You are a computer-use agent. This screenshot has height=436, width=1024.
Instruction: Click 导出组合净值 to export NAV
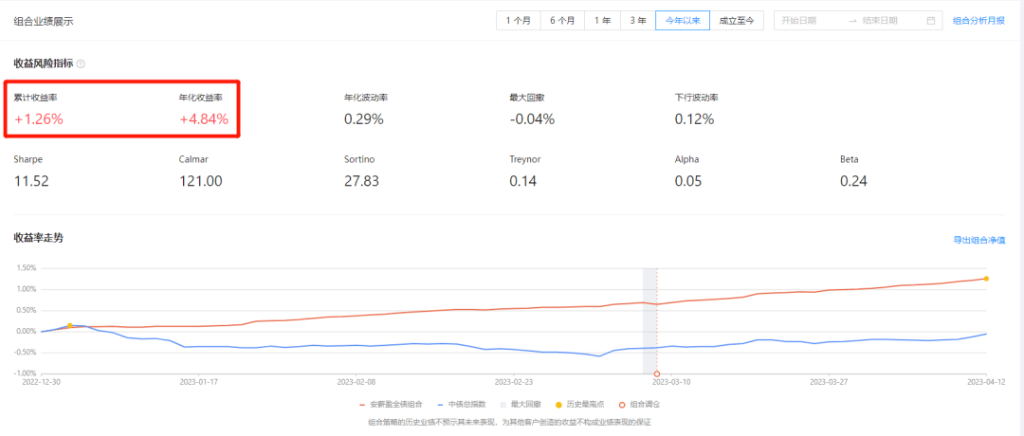click(x=978, y=241)
